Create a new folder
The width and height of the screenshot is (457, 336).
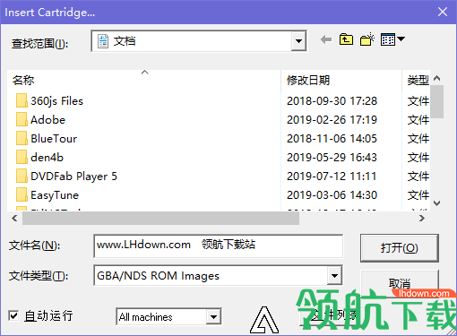point(367,39)
